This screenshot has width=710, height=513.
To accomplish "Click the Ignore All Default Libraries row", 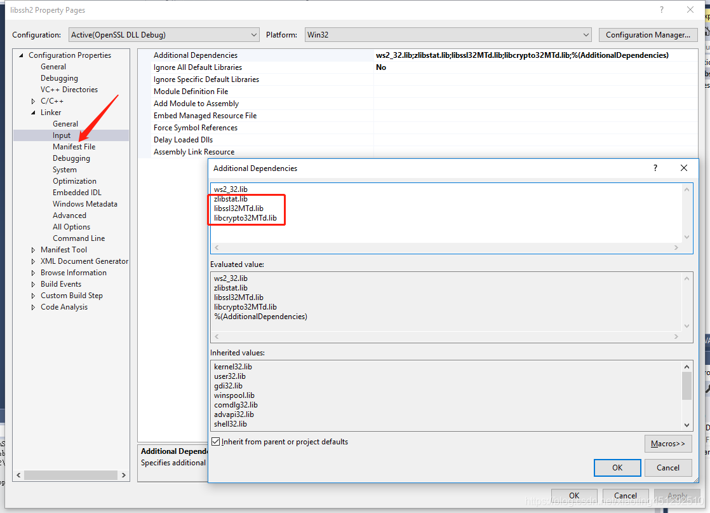I will pyautogui.click(x=254, y=67).
